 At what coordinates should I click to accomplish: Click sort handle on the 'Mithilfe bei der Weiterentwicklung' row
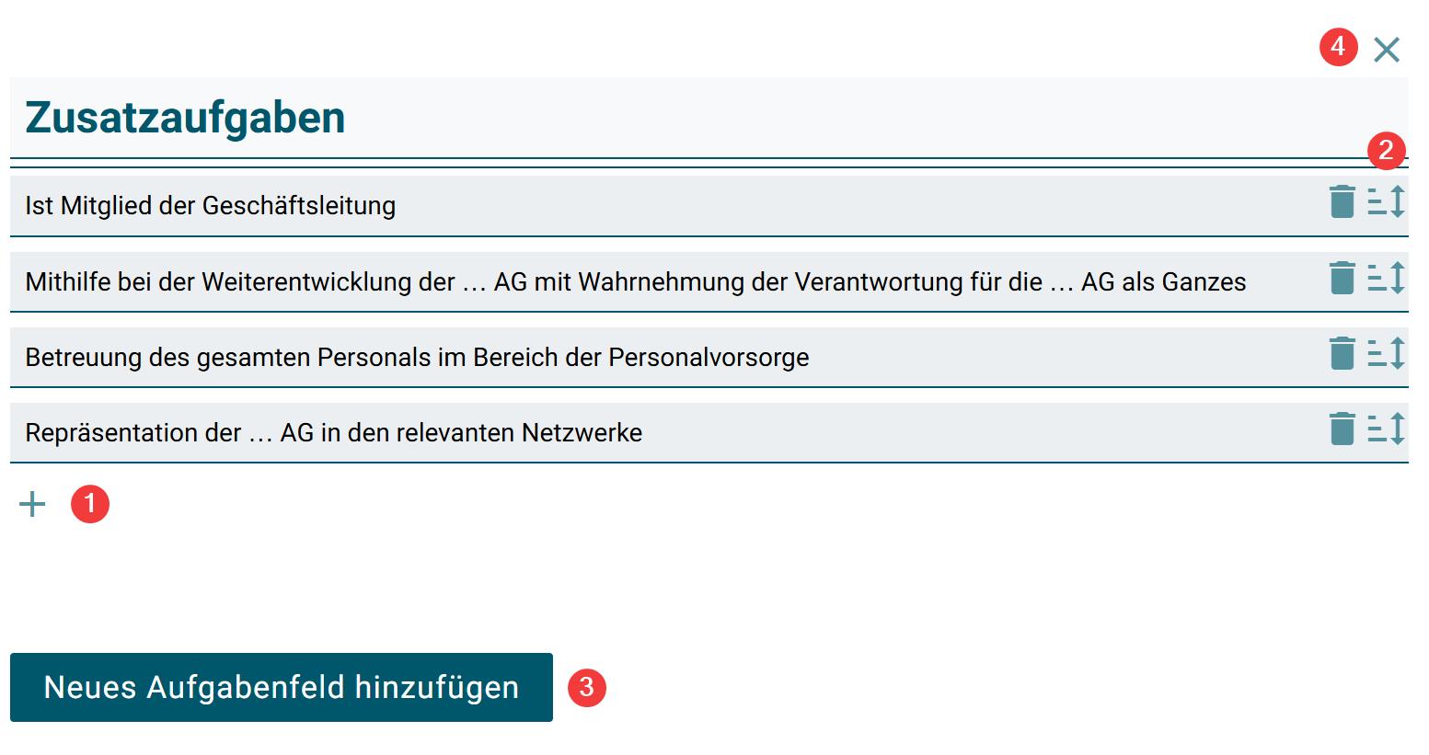click(1386, 278)
